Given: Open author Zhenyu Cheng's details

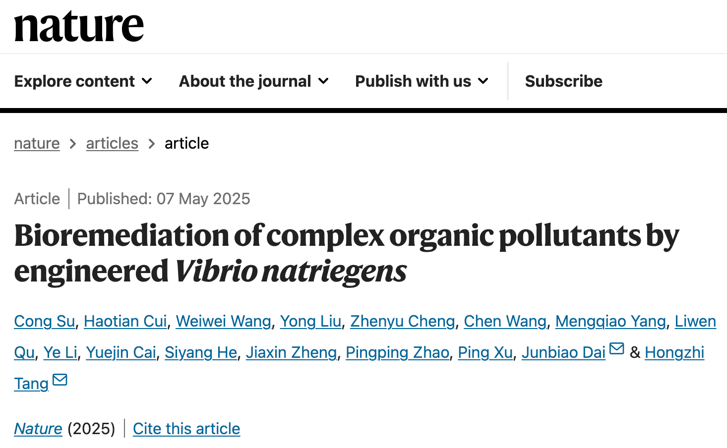Looking at the screenshot, I should (403, 322).
